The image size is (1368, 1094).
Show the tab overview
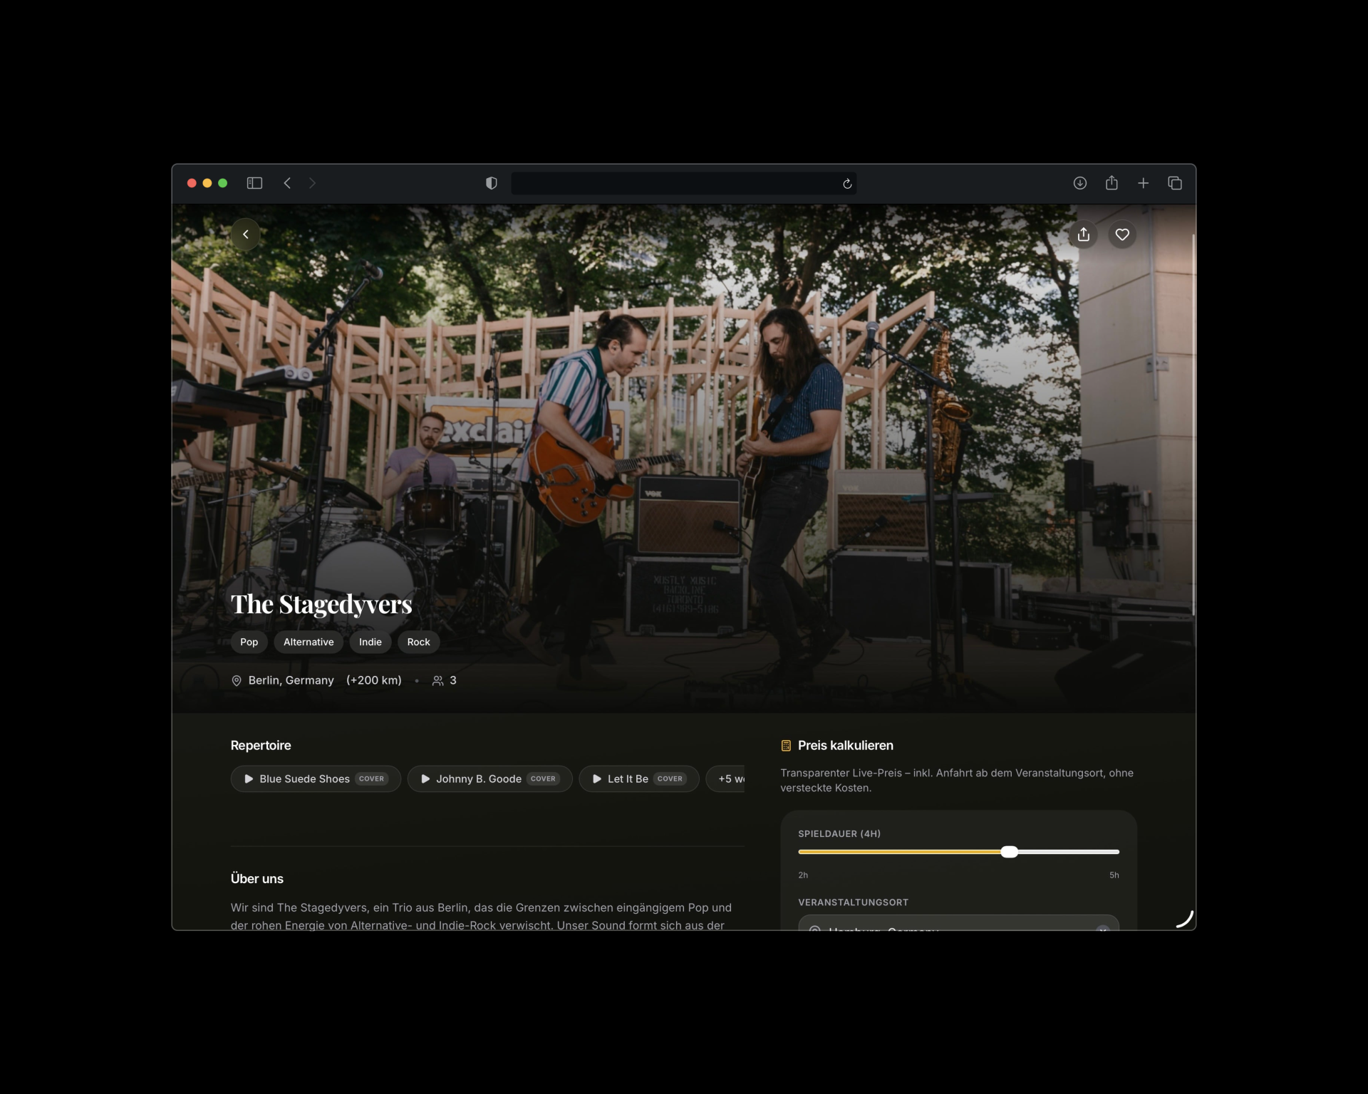[x=1175, y=183]
